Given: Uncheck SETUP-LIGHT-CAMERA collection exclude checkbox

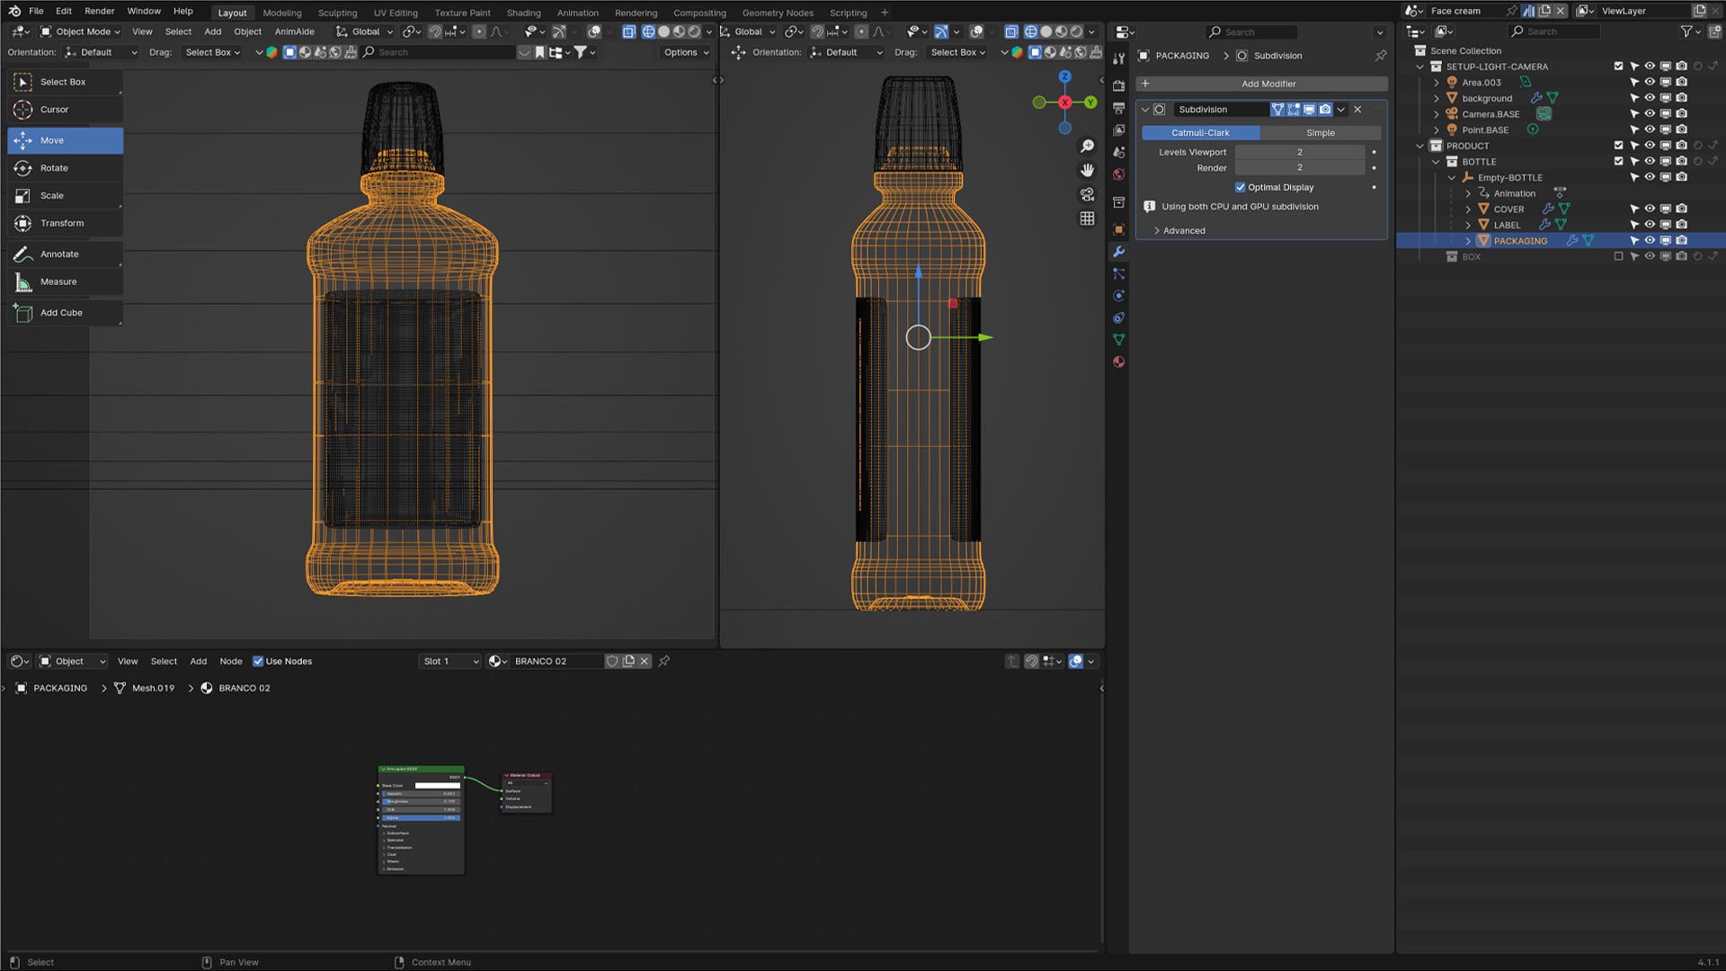Looking at the screenshot, I should click(1618, 67).
